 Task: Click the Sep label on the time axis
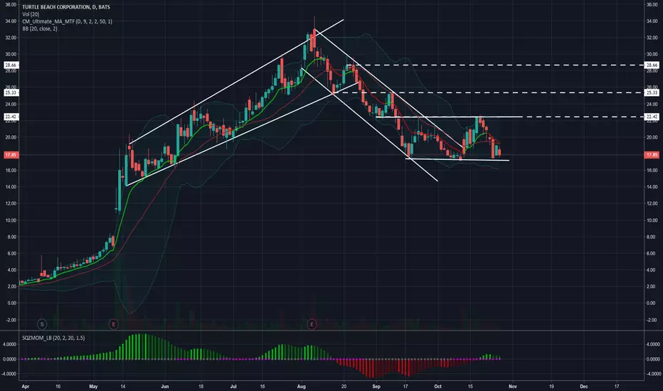coord(376,386)
